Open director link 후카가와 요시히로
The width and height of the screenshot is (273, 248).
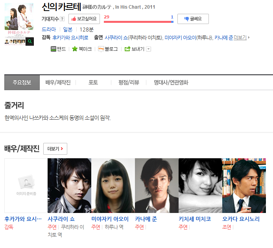click(x=70, y=37)
